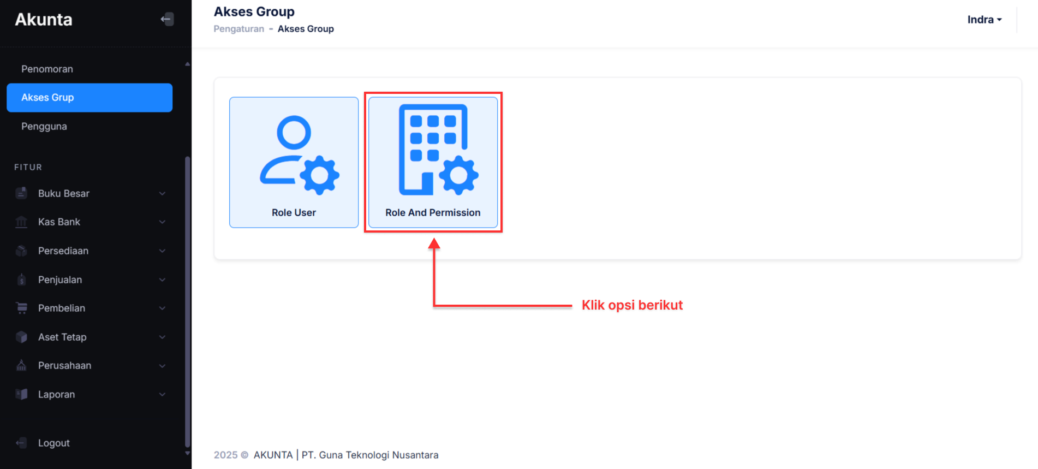Image resolution: width=1038 pixels, height=469 pixels.
Task: Open the Penomoran menu item
Action: pos(47,69)
